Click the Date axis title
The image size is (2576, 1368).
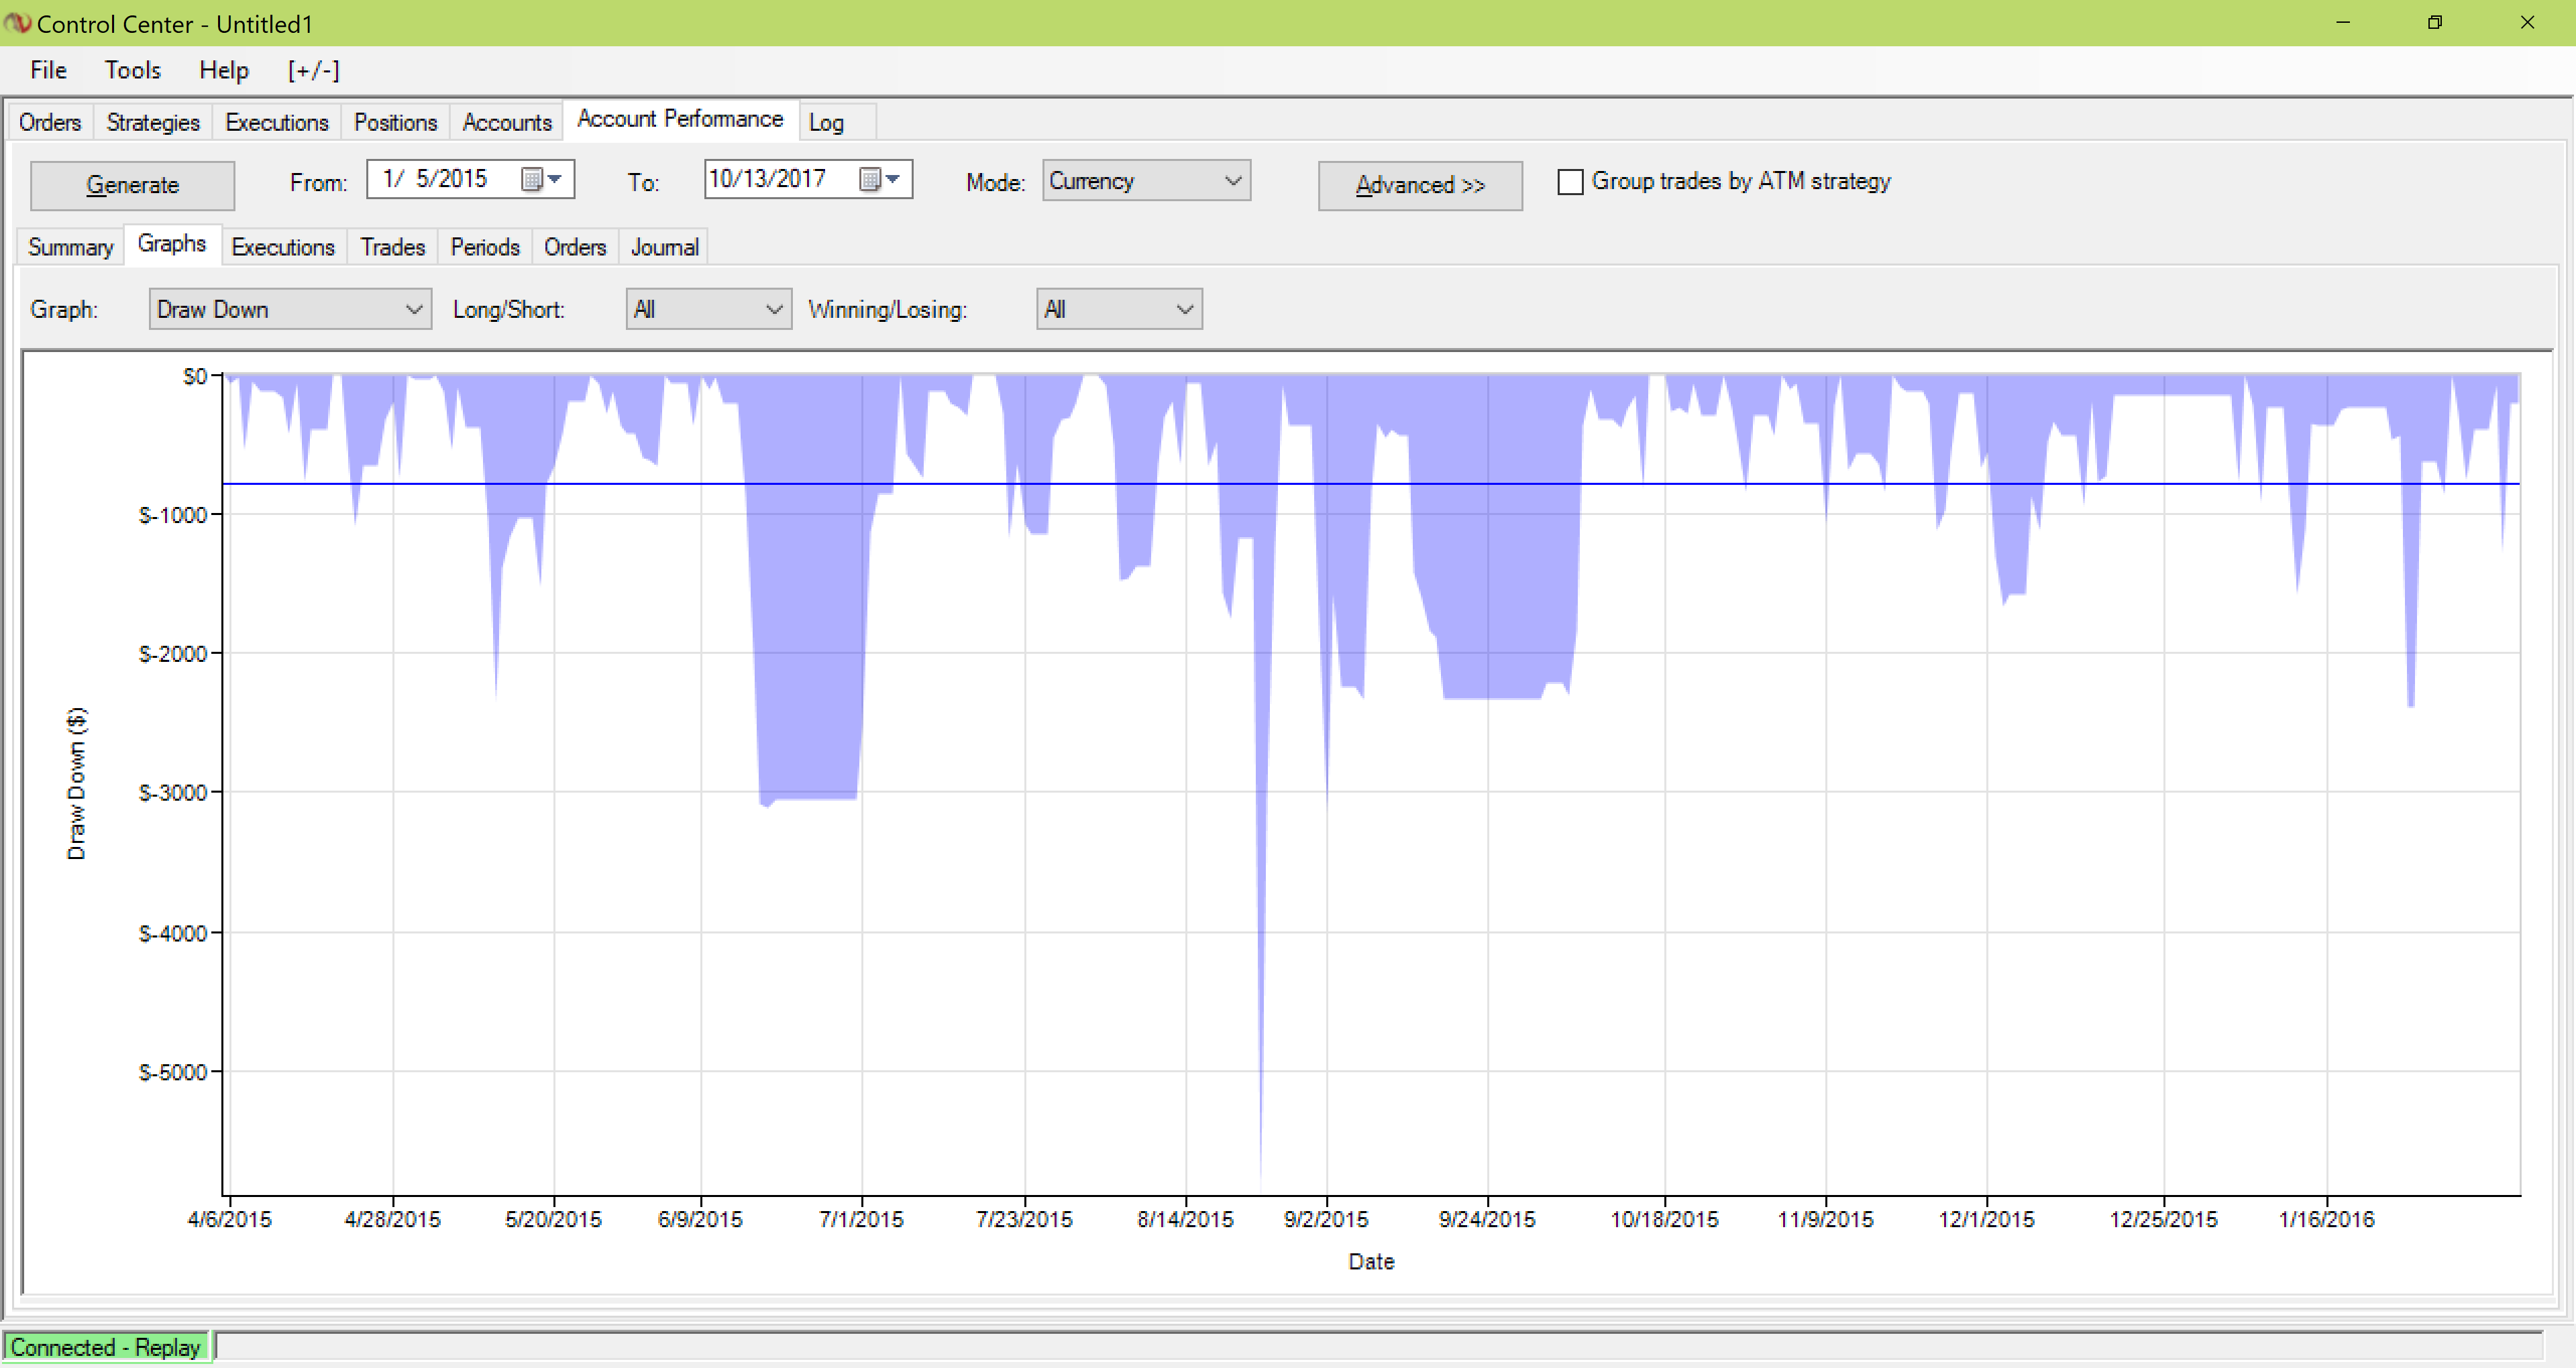point(1371,1262)
